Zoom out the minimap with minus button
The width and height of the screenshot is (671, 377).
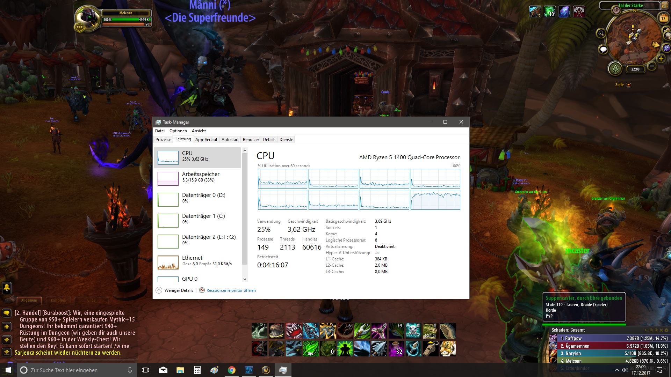click(x=651, y=66)
